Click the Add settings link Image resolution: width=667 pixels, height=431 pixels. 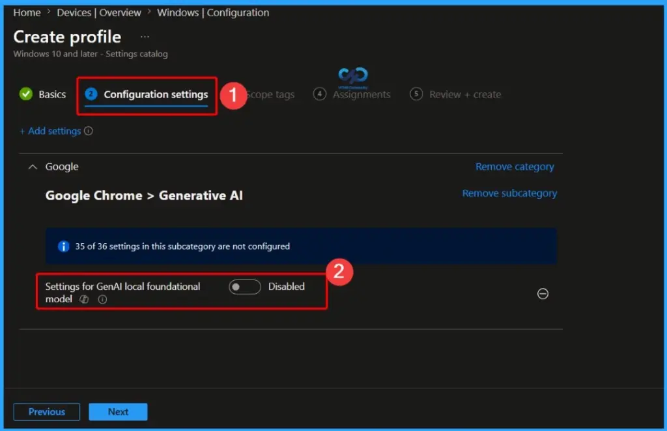(50, 131)
